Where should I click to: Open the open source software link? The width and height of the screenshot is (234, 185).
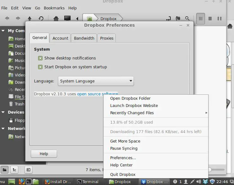point(97,94)
